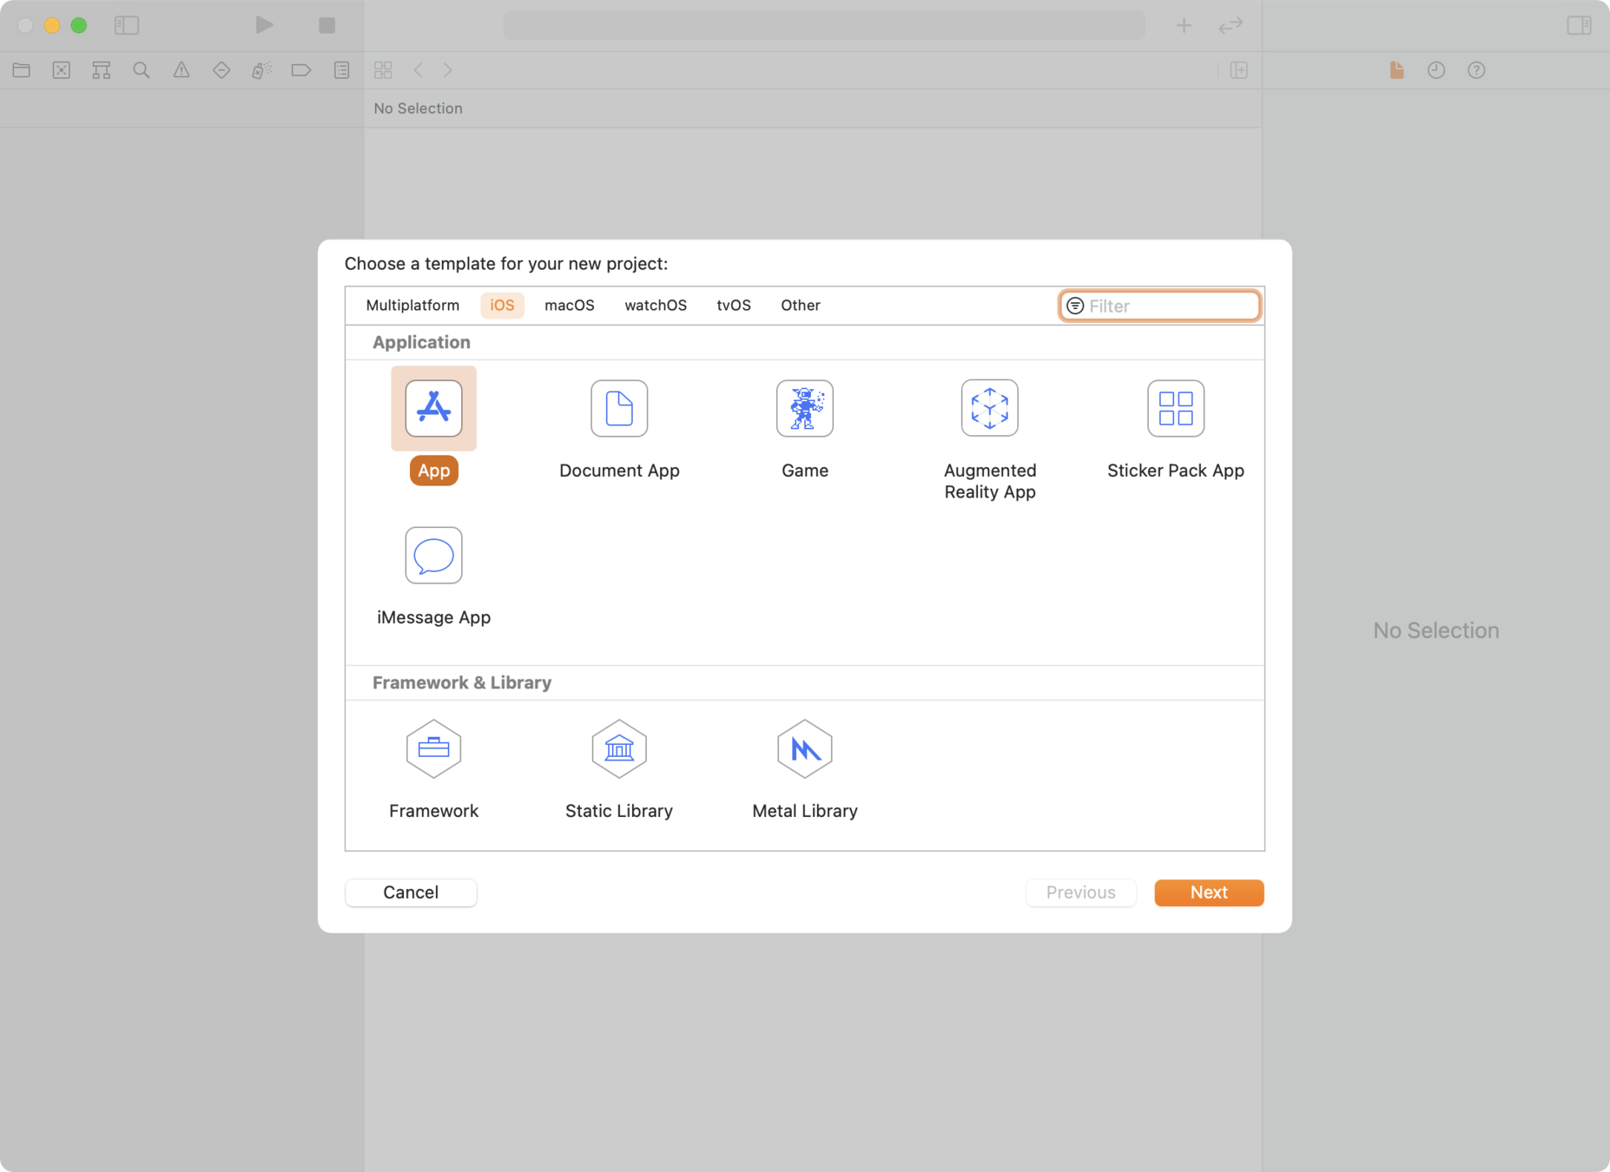Screen dimensions: 1610x1172
Task: Toggle the navigator sidebar in toolbar
Action: tap(127, 25)
